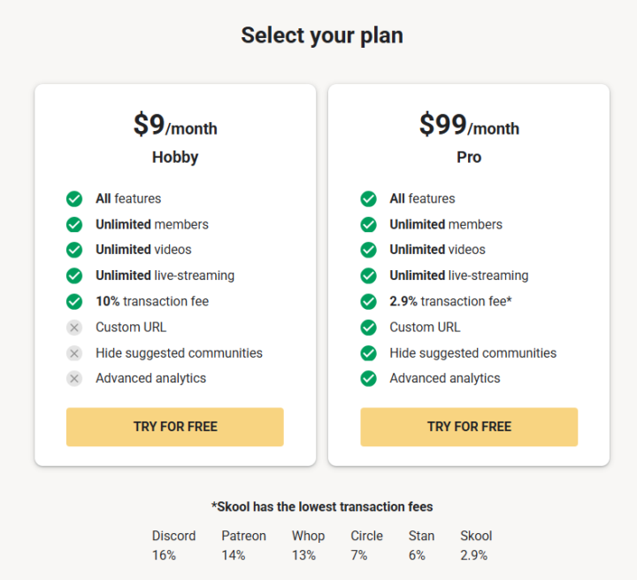
Task: Click the Discord 16% fee comparison entry
Action: click(173, 545)
